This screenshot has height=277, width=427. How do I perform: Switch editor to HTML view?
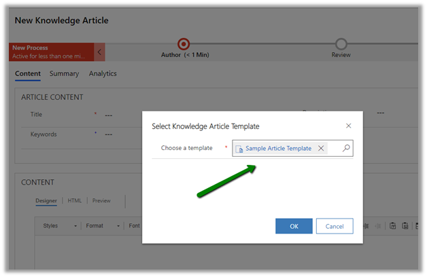coord(75,200)
